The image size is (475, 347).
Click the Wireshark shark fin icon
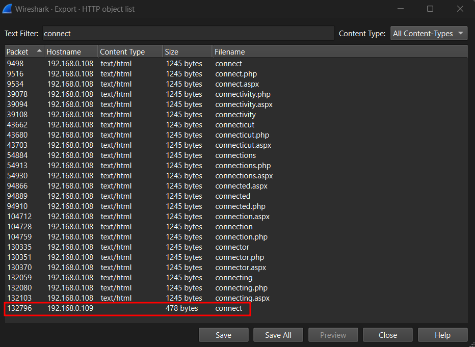pos(7,9)
